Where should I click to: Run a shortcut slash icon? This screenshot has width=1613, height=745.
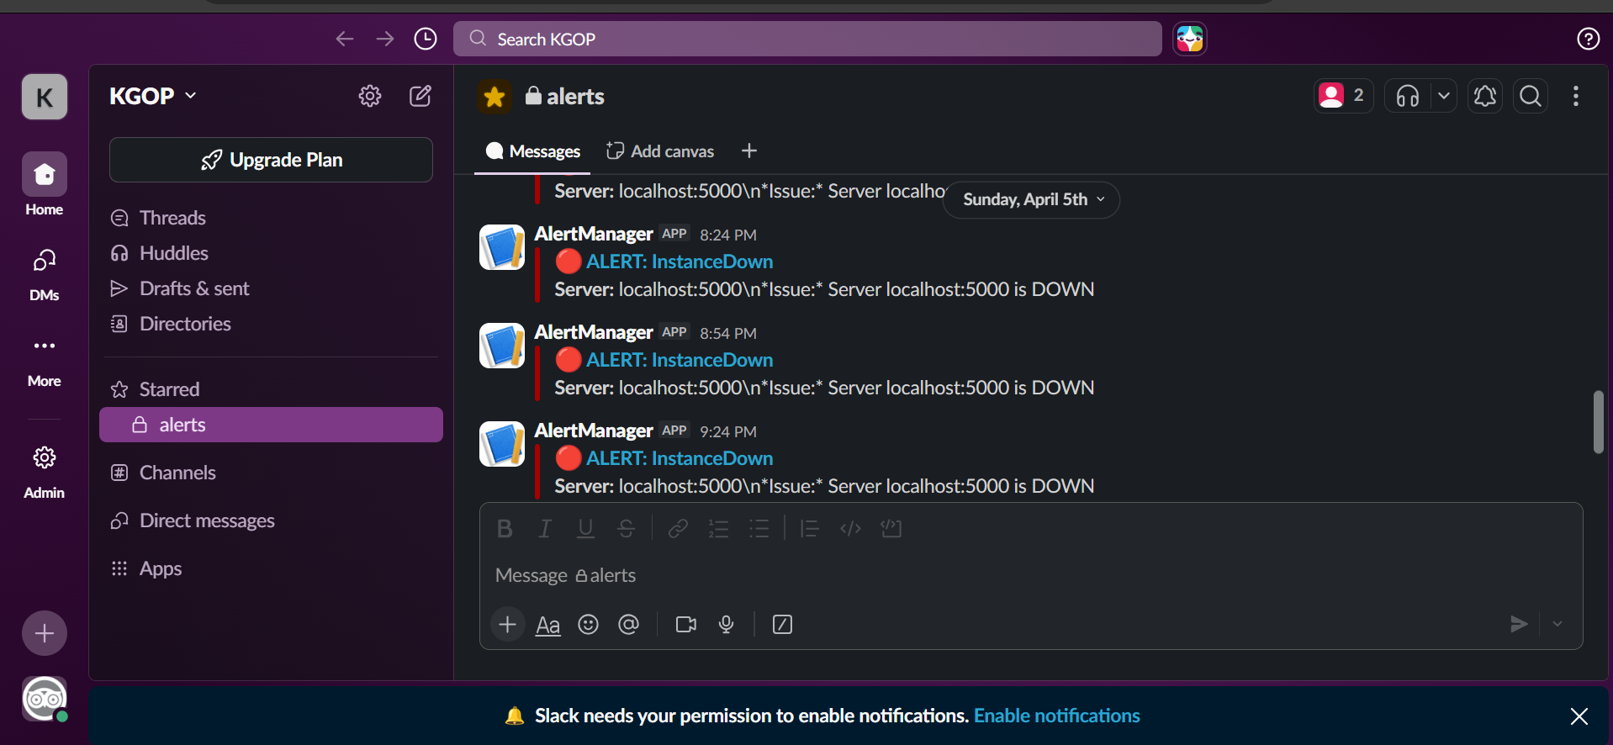tap(782, 624)
